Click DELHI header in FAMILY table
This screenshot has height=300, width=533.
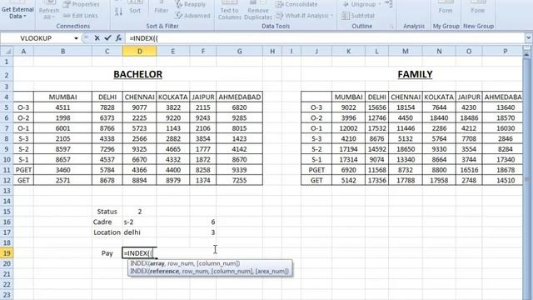tap(376, 97)
